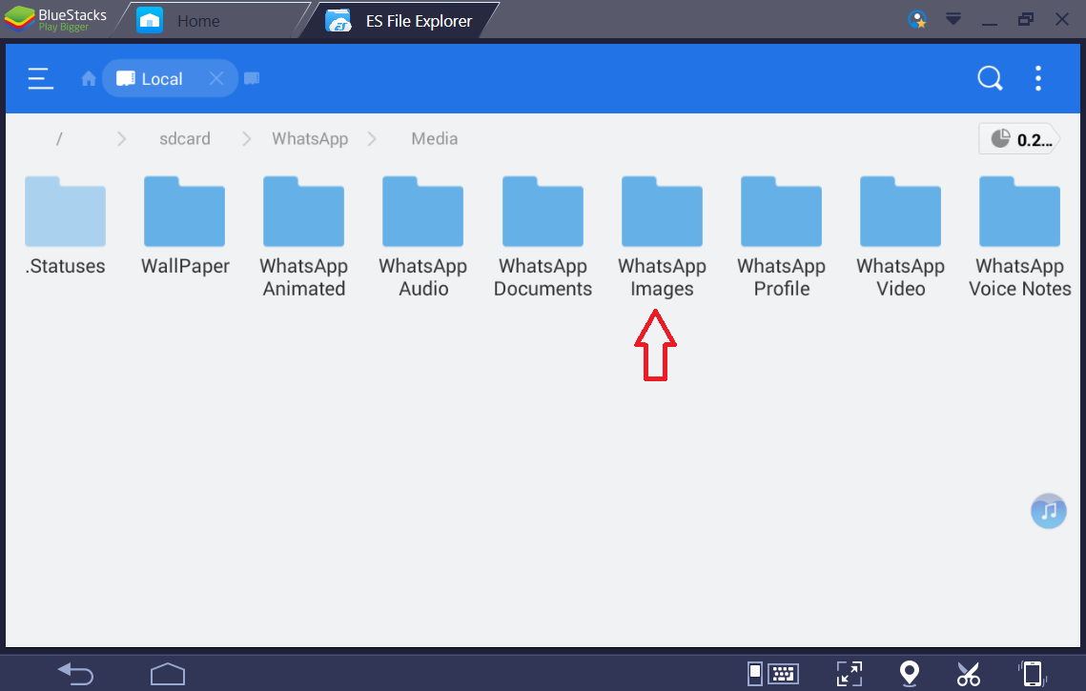Viewport: 1086px width, 691px height.
Task: Restore down the BlueStacks window
Action: [x=1026, y=19]
